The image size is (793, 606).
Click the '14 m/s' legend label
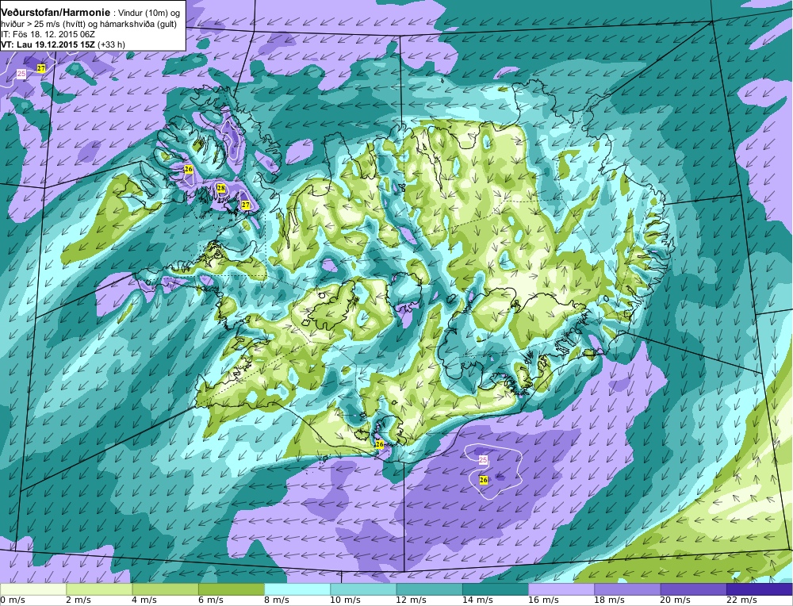[477, 600]
